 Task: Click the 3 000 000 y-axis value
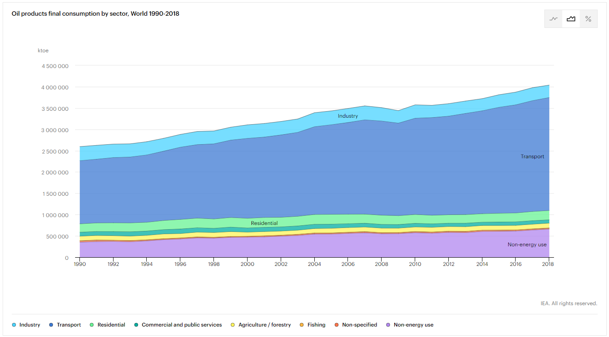click(55, 130)
